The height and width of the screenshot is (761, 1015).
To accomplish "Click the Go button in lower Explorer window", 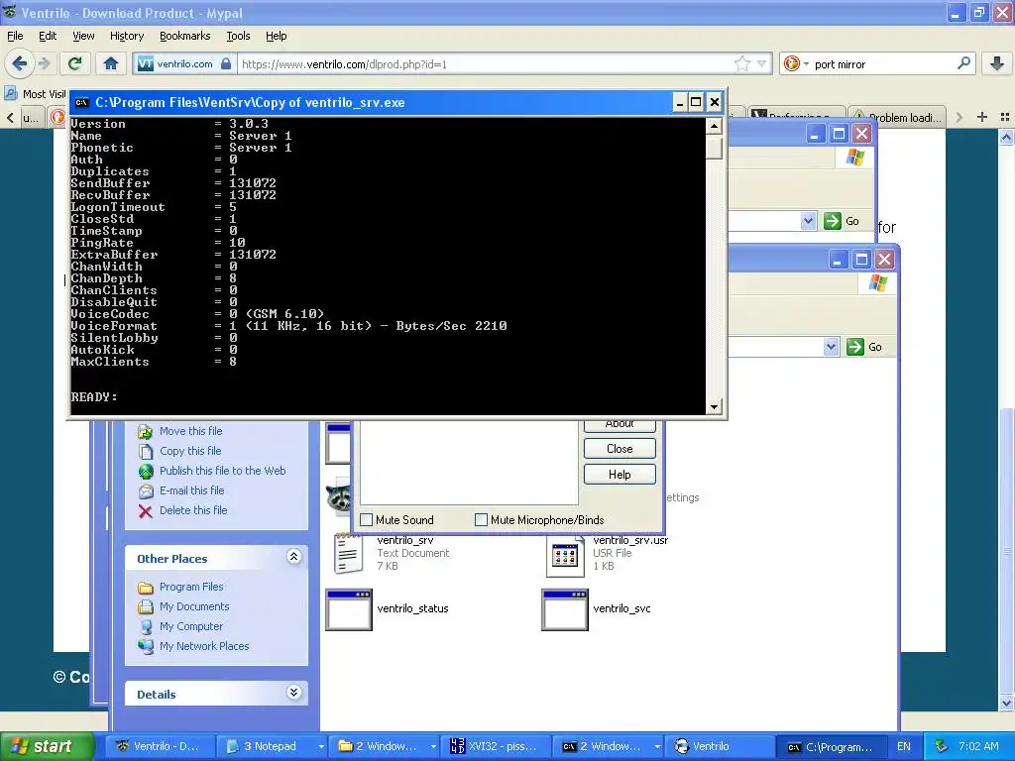I will tap(864, 346).
